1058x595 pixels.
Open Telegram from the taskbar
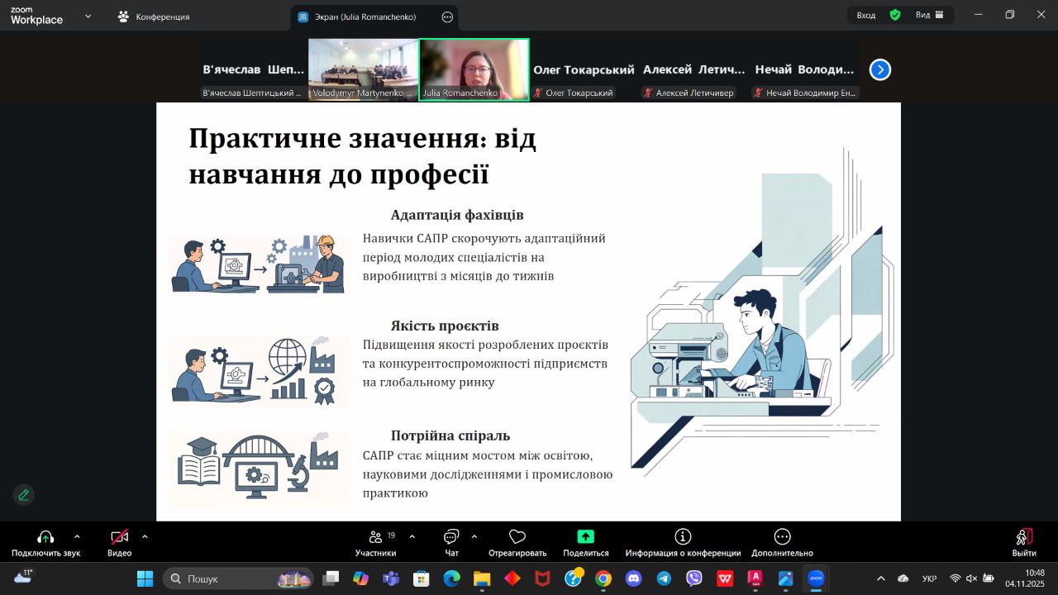click(x=662, y=578)
